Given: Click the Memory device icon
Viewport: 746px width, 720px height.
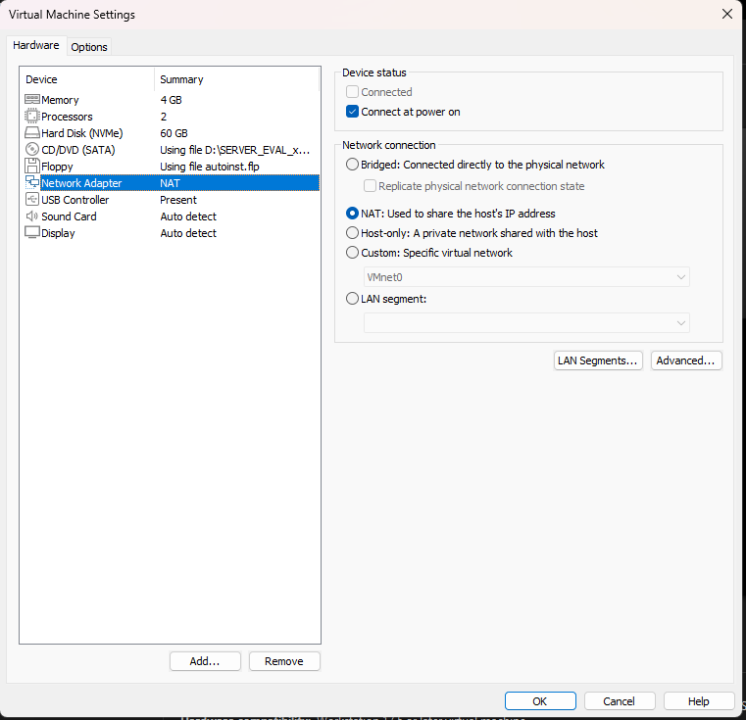Looking at the screenshot, I should click(x=31, y=100).
